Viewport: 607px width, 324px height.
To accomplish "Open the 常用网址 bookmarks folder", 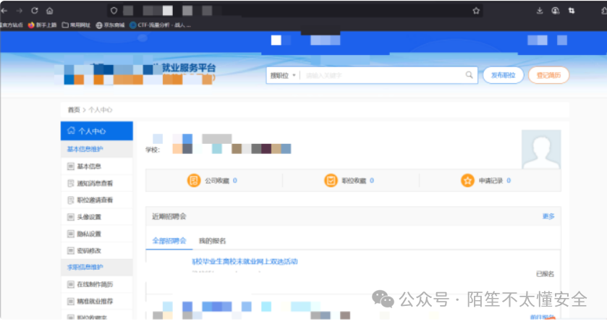I will pos(76,25).
